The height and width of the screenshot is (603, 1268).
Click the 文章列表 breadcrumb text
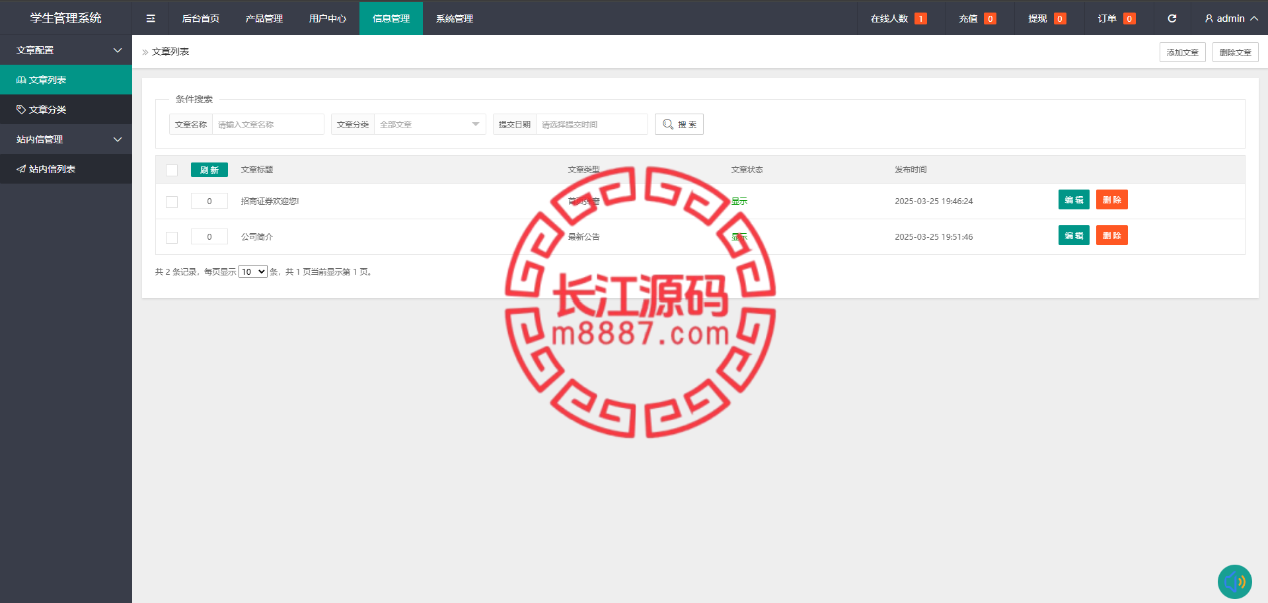(170, 52)
